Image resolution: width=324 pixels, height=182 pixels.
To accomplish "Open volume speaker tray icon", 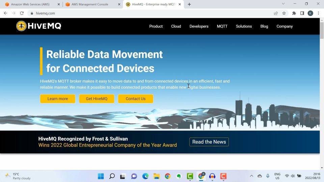I will pos(293,176).
